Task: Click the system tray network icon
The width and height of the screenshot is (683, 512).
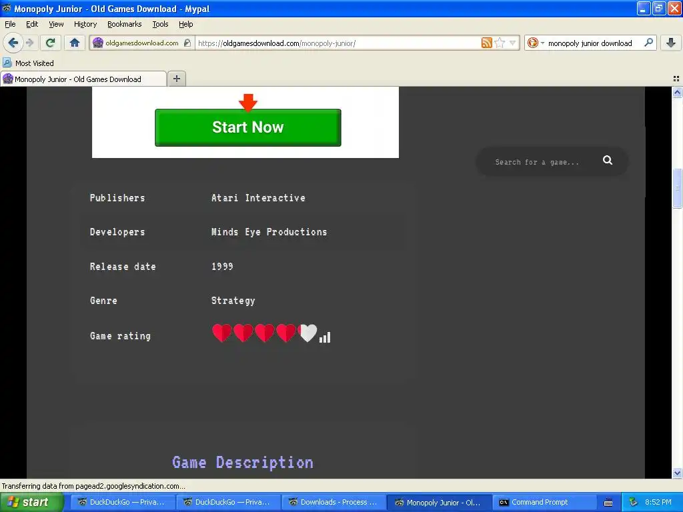Action: click(x=633, y=502)
